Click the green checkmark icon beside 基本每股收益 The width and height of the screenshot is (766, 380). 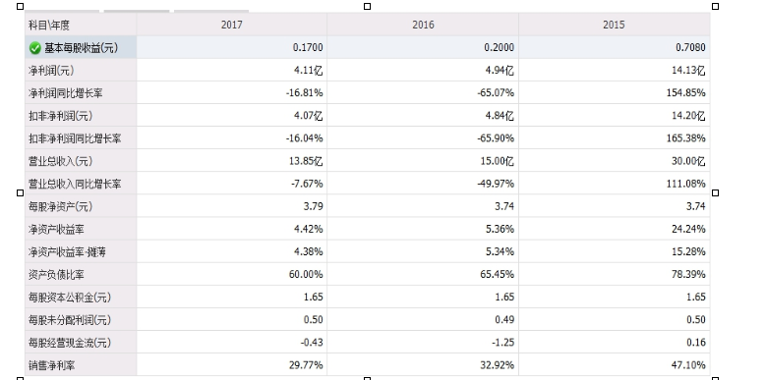coord(34,48)
